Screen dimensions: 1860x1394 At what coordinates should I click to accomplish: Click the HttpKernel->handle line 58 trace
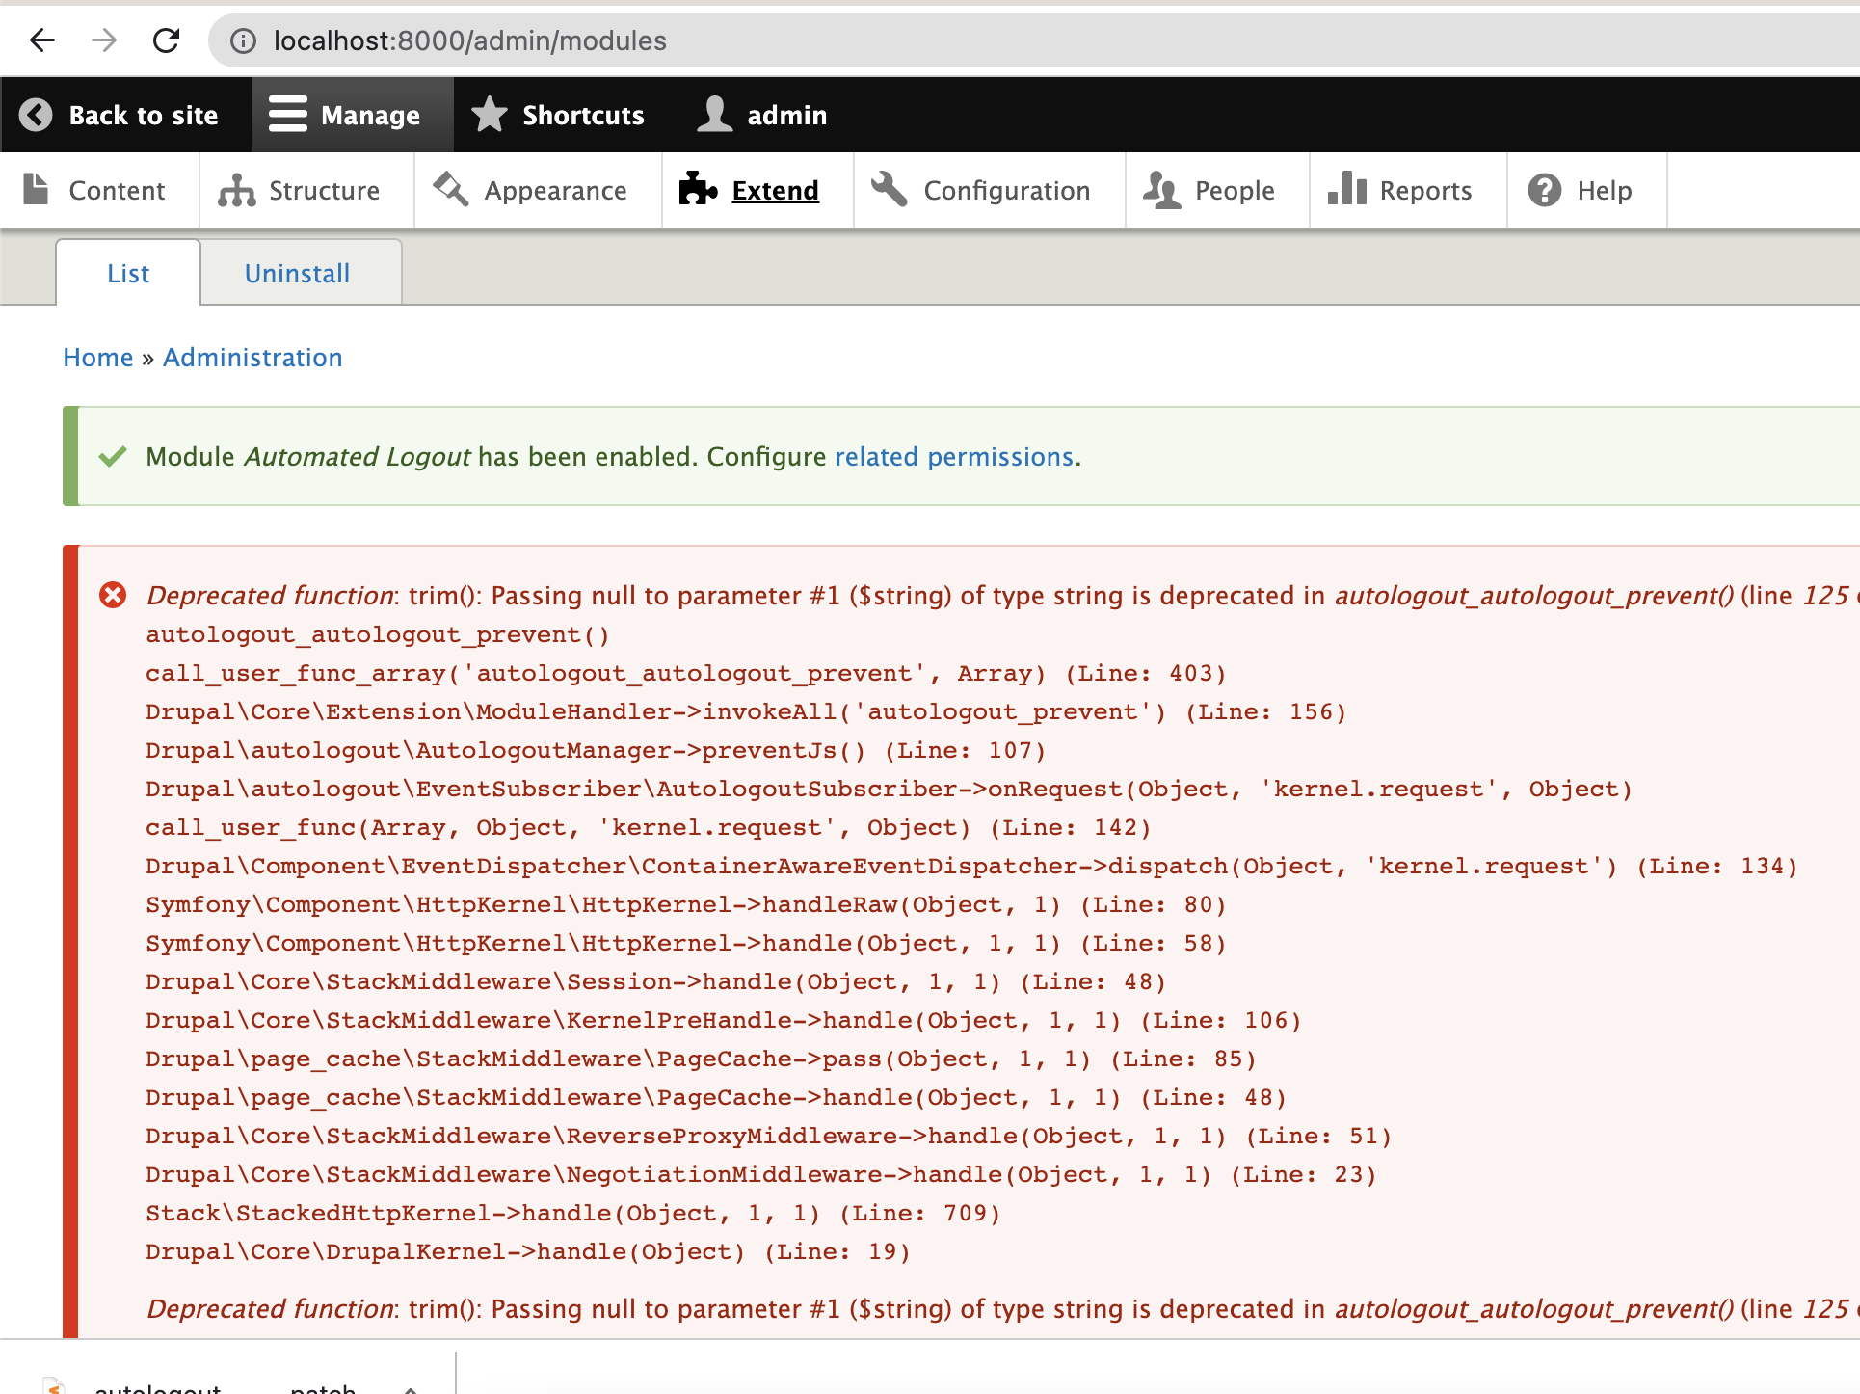686,943
